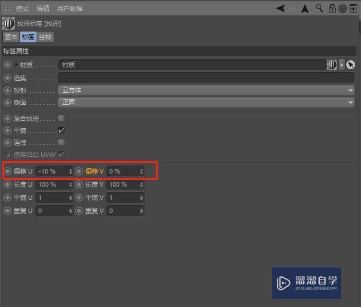The width and height of the screenshot is (361, 307).
Task: Toggle the 使用凹凸 UVW checkbox
Action: (x=61, y=154)
